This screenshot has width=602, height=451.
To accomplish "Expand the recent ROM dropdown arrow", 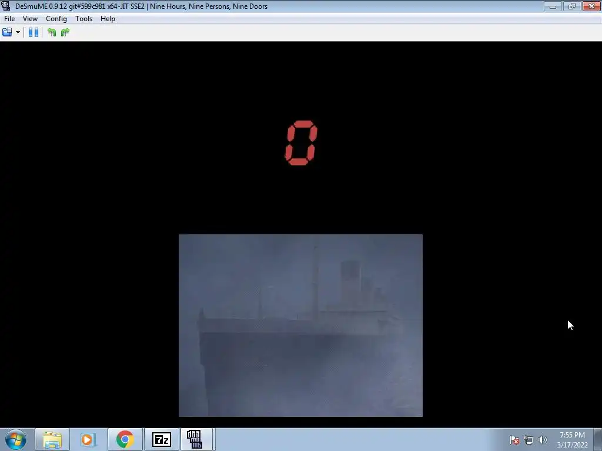I will click(x=18, y=32).
